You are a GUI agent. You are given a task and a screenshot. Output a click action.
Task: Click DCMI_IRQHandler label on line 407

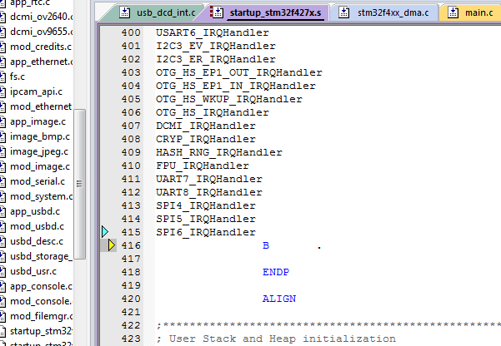206,126
